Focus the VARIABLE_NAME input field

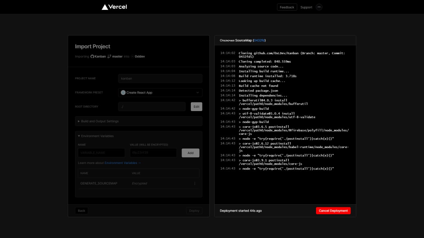point(101,153)
